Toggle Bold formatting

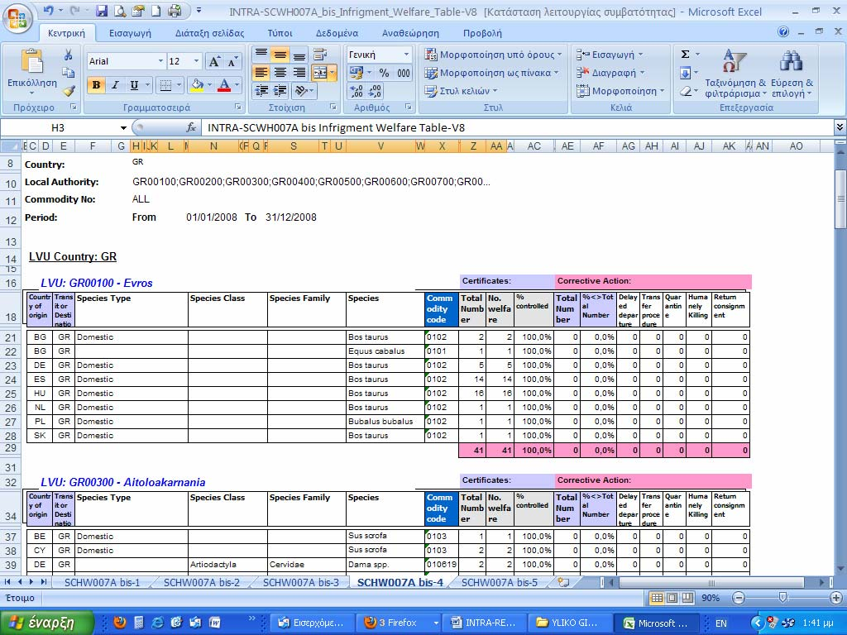(96, 85)
